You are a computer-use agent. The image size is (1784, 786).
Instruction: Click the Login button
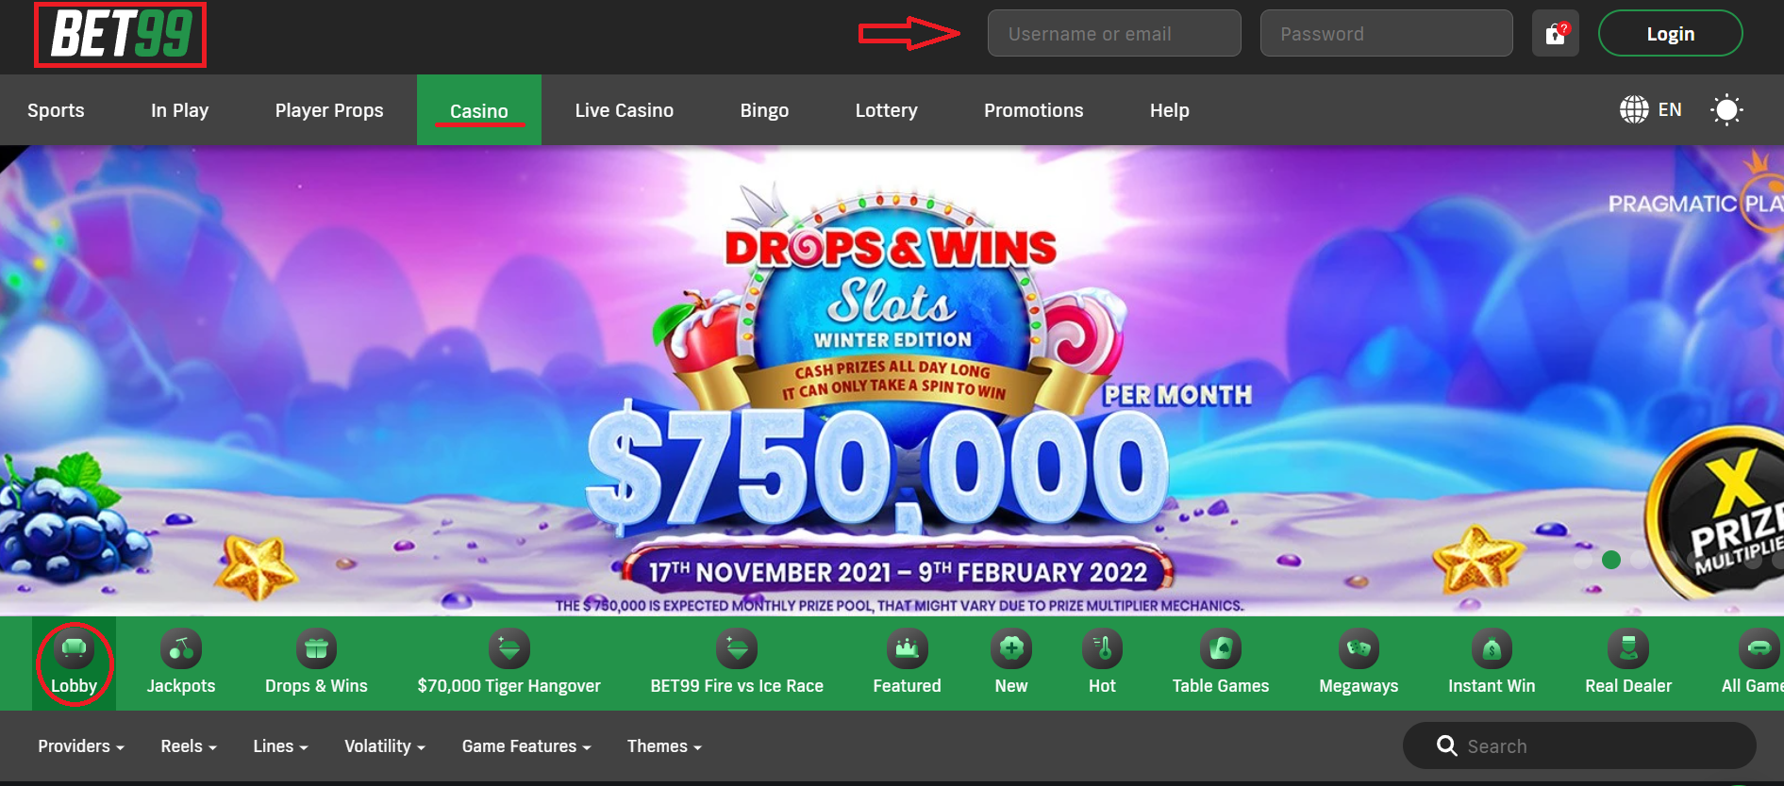pyautogui.click(x=1670, y=34)
